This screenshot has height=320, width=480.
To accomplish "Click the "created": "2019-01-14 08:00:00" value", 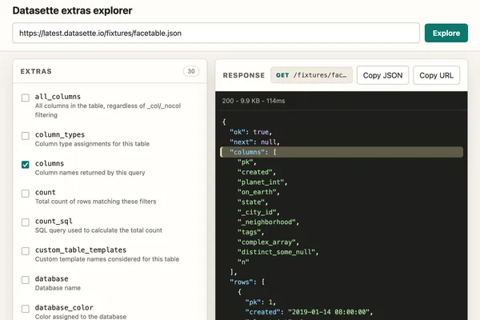I will (x=330, y=312).
